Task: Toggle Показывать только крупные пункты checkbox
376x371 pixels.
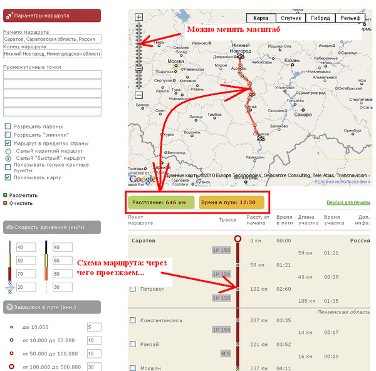Action: tap(8, 167)
